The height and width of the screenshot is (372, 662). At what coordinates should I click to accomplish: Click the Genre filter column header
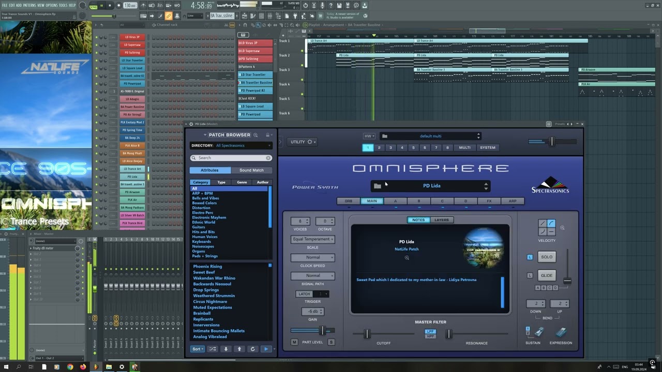242,182
